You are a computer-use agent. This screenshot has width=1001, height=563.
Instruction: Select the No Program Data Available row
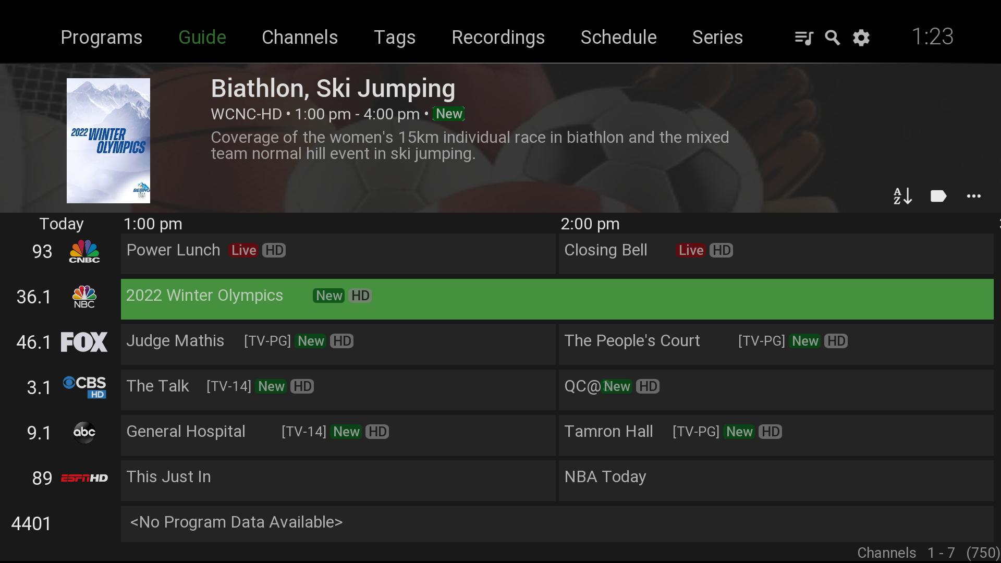pos(557,524)
